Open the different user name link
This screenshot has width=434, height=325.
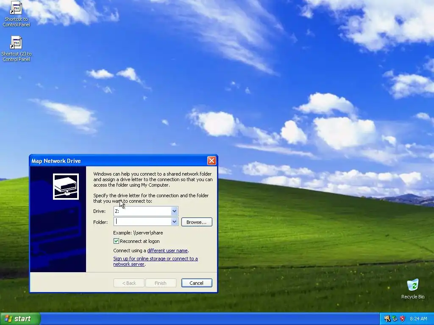[167, 251]
